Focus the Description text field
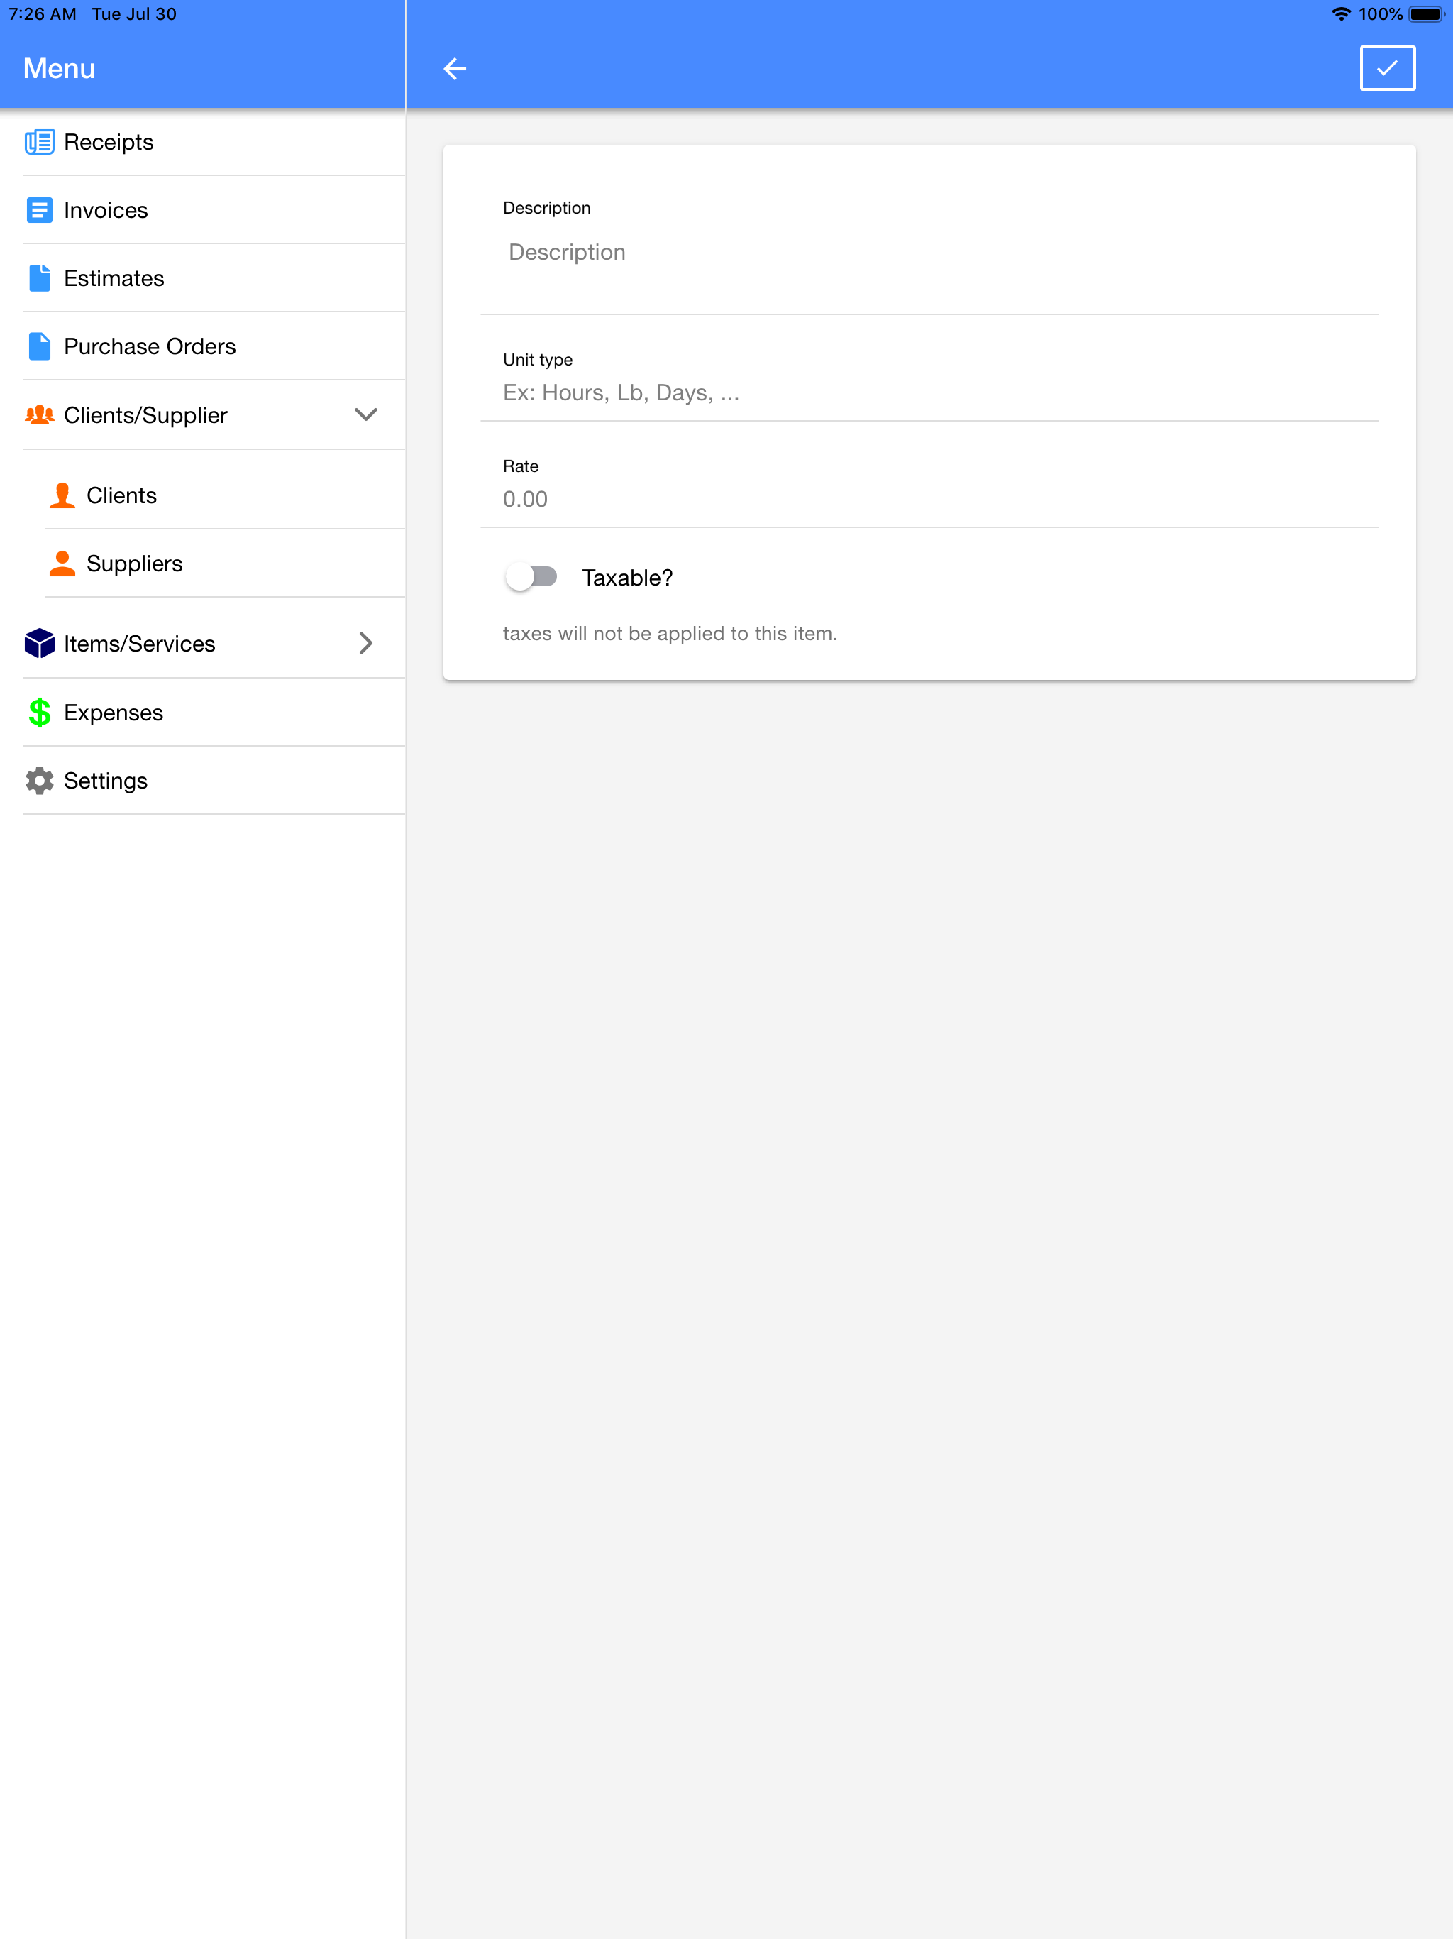This screenshot has width=1453, height=1939. [929, 253]
